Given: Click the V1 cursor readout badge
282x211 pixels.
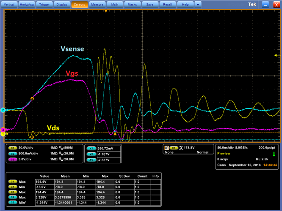Looking at the screenshot, I should point(91,149).
